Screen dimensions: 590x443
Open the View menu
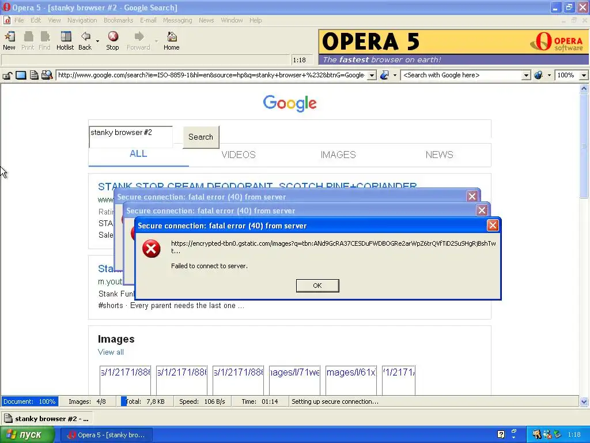[54, 20]
